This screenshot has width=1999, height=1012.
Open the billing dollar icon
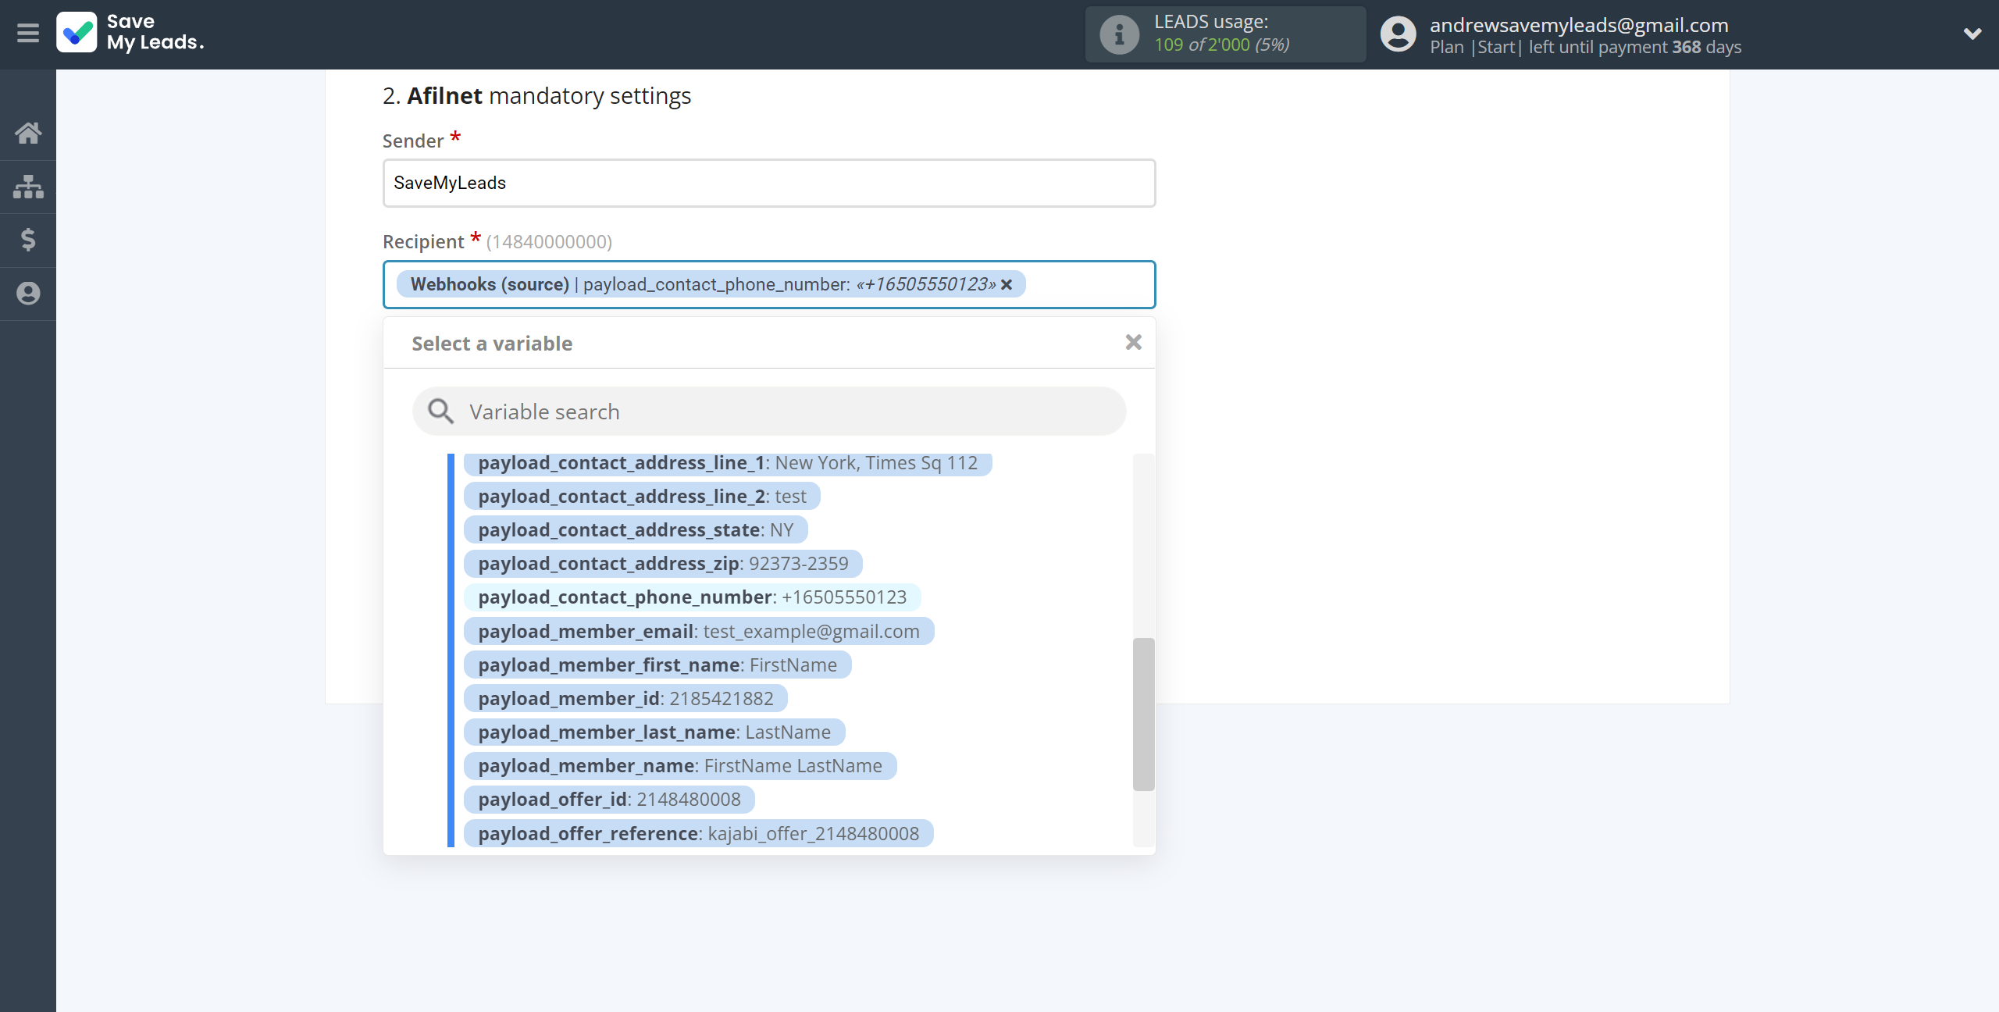28,240
